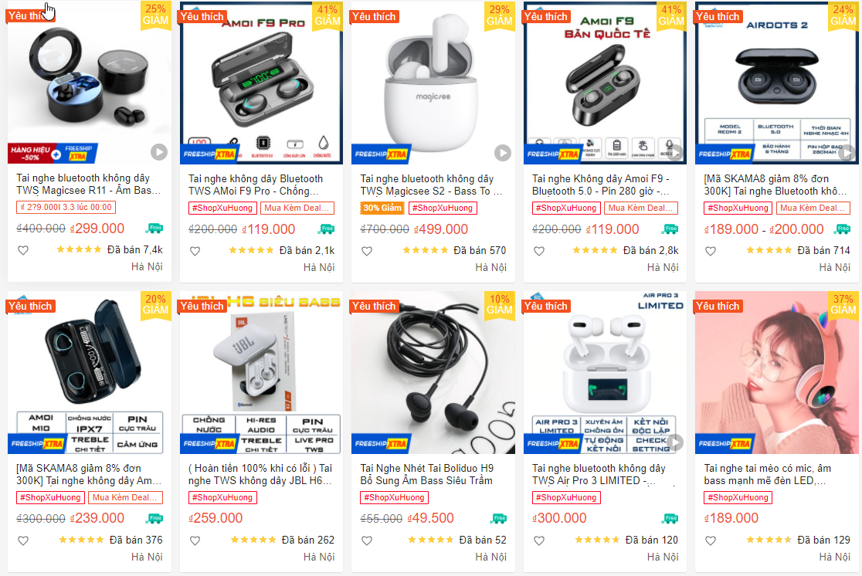Toggle the heart on cat-ear headphones listing
Viewport: 862px width, 576px height.
[711, 540]
